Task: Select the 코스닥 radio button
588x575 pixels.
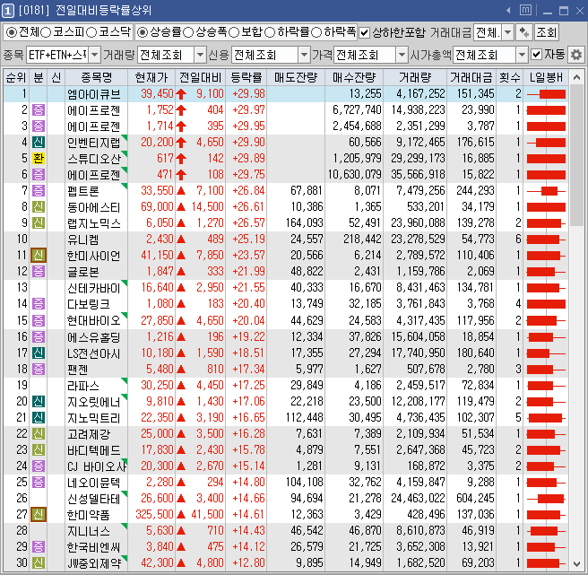Action: click(x=91, y=32)
